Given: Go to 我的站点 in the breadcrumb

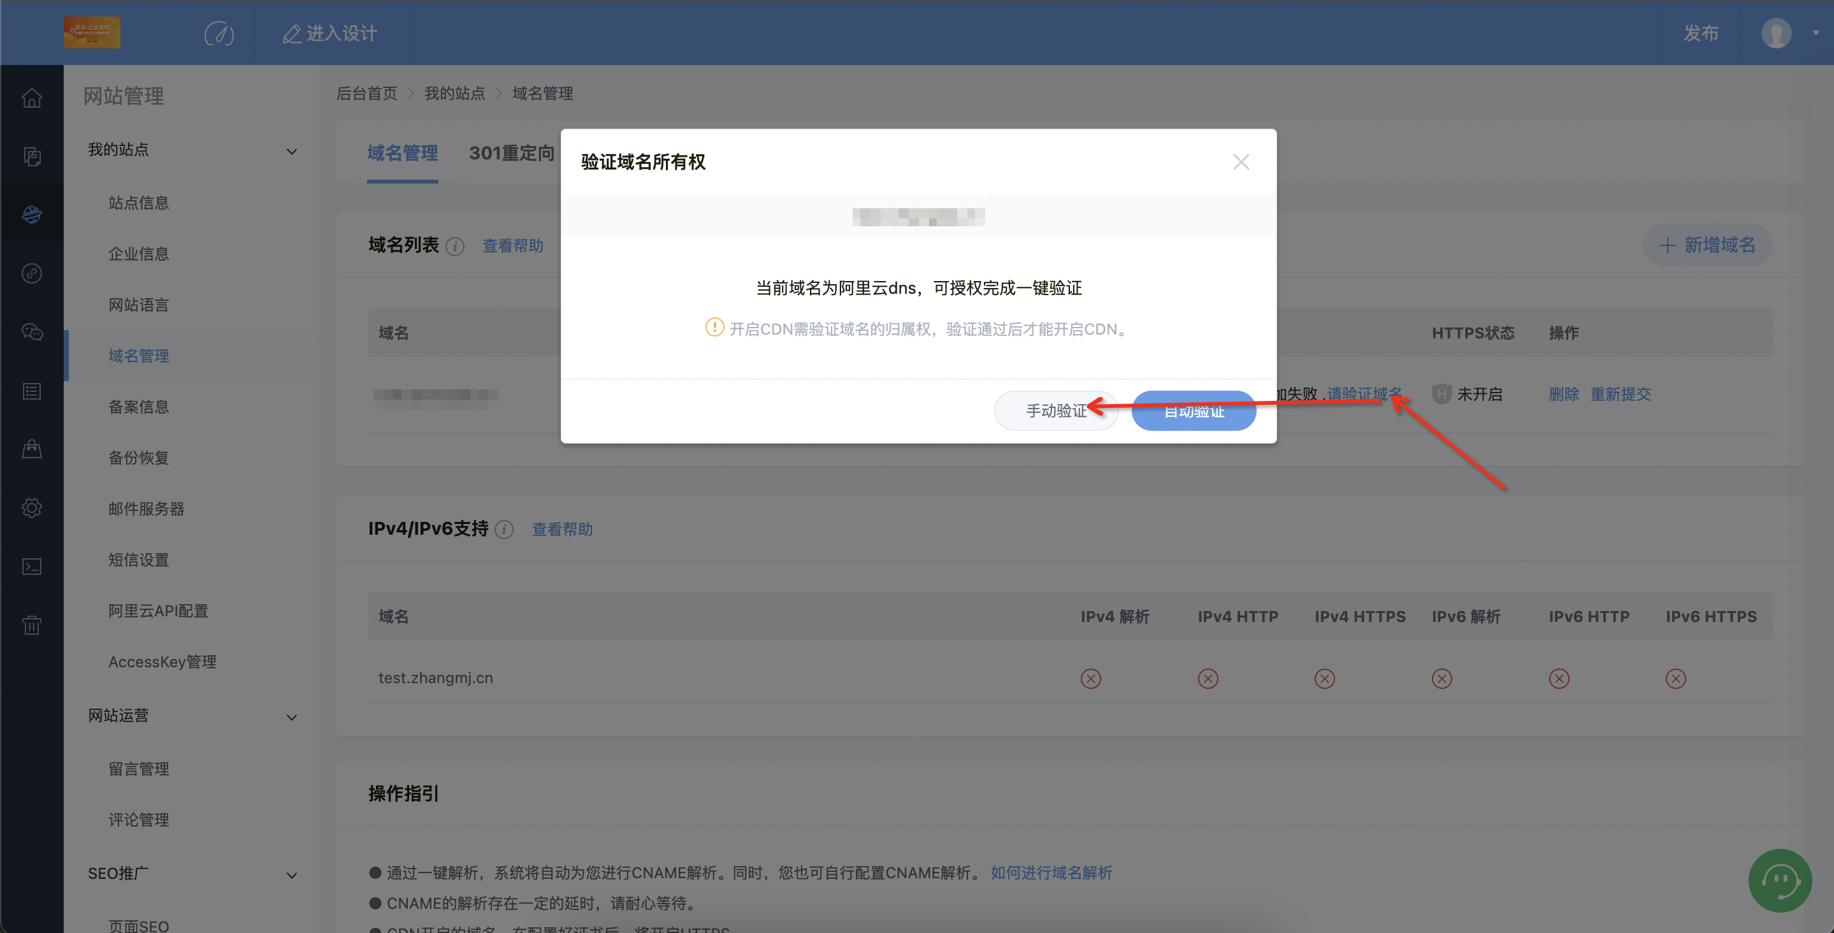Looking at the screenshot, I should pos(454,93).
